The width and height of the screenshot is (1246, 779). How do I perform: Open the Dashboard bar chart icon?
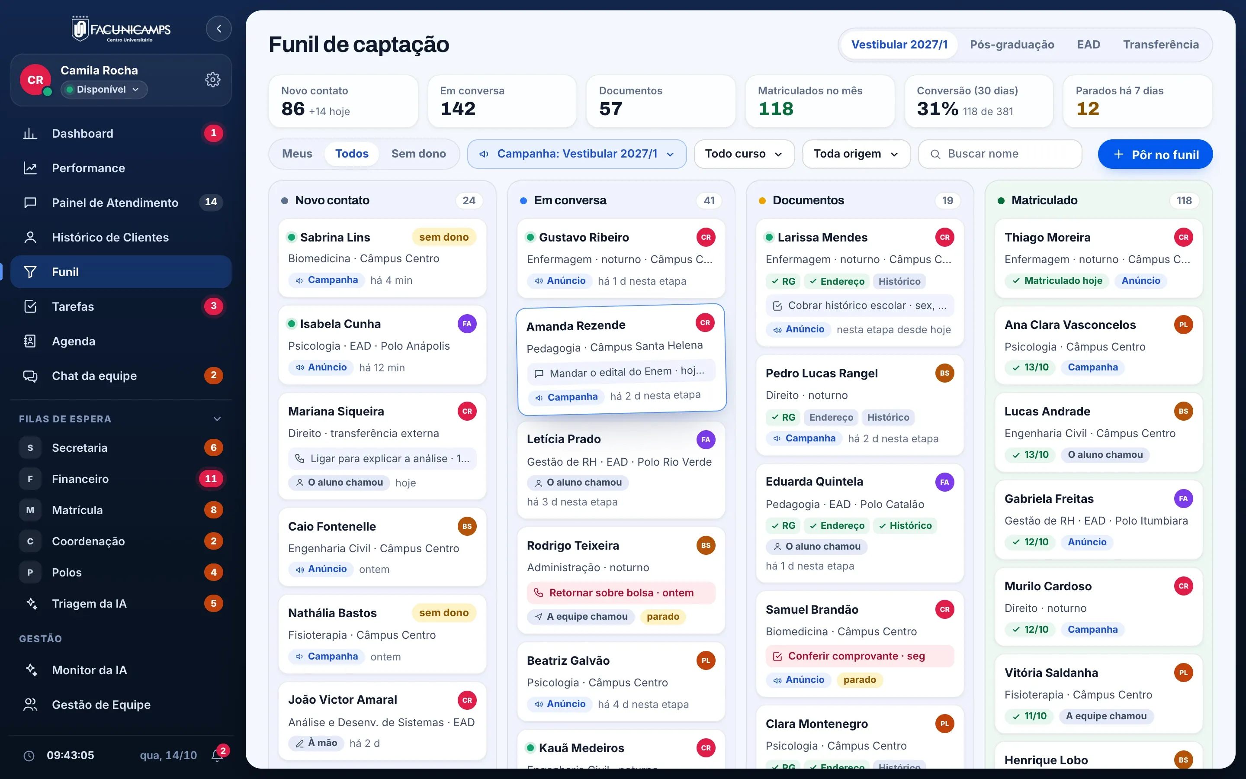pos(30,133)
